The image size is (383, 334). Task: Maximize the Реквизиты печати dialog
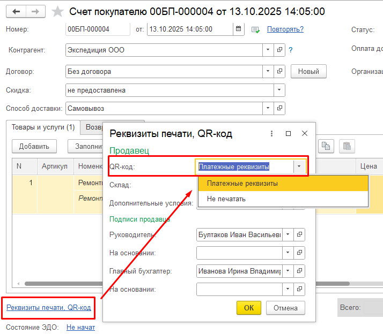[x=288, y=133]
